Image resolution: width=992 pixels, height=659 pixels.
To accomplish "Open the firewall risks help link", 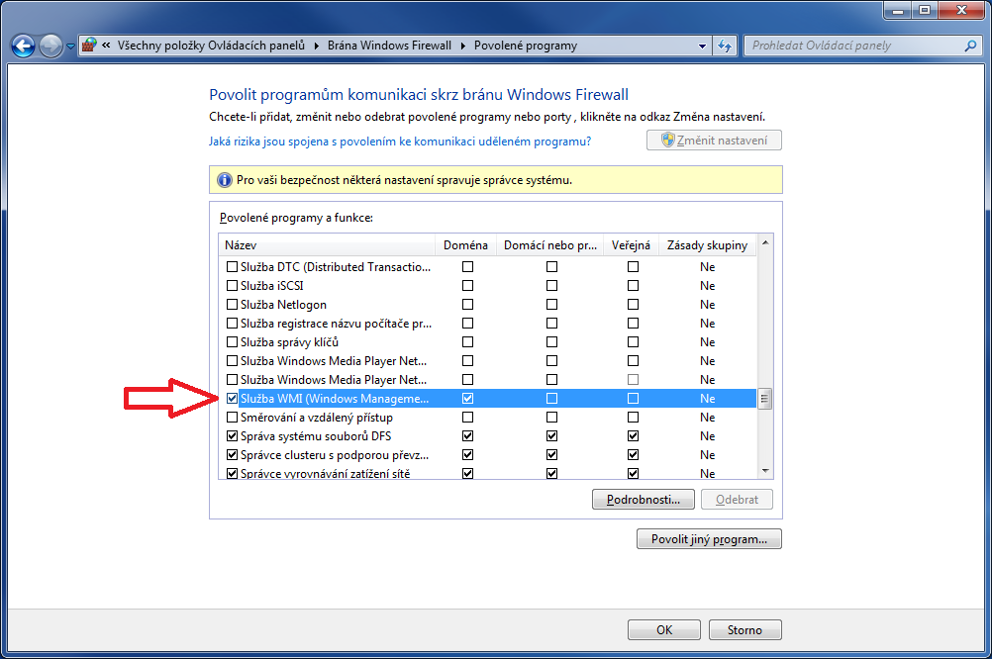I will (400, 141).
